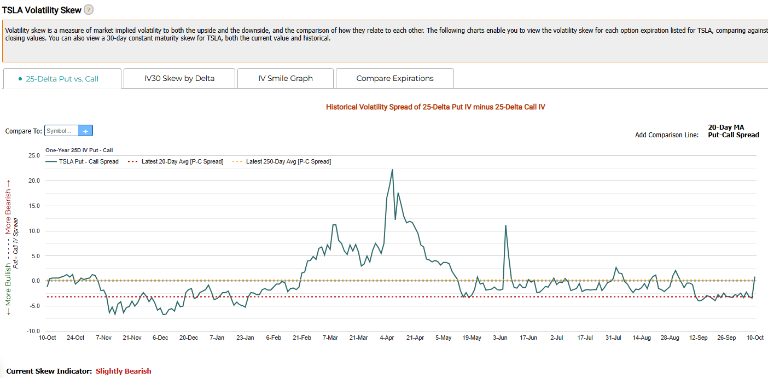Toggle the TSLA Put - Call Spread legend label
This screenshot has height=378, width=768.
click(x=89, y=162)
